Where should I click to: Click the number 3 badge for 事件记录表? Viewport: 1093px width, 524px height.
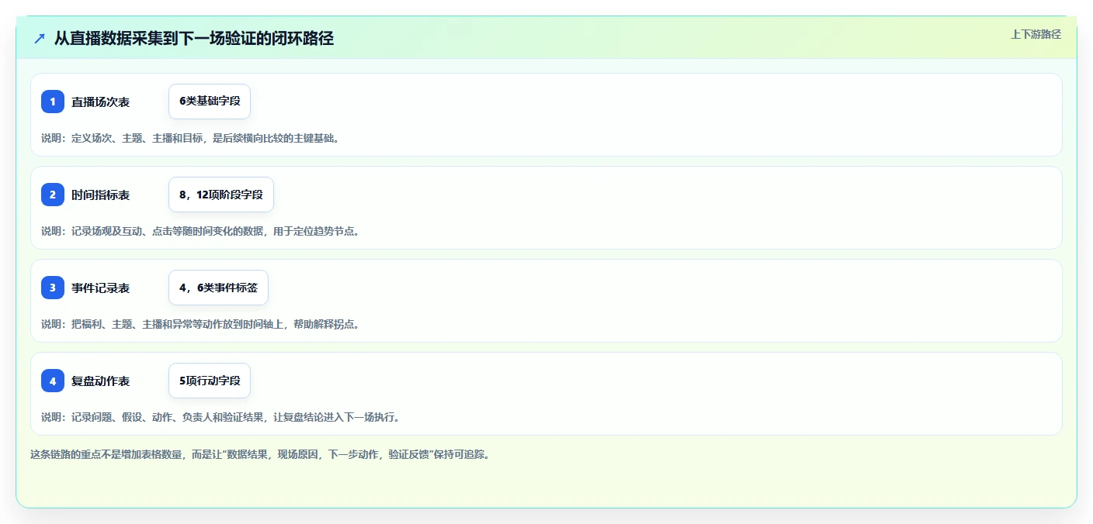point(53,288)
